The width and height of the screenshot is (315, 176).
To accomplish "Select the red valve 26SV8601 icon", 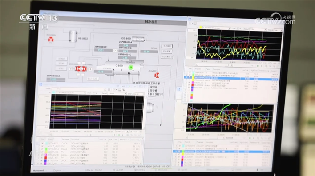I will tap(157, 76).
